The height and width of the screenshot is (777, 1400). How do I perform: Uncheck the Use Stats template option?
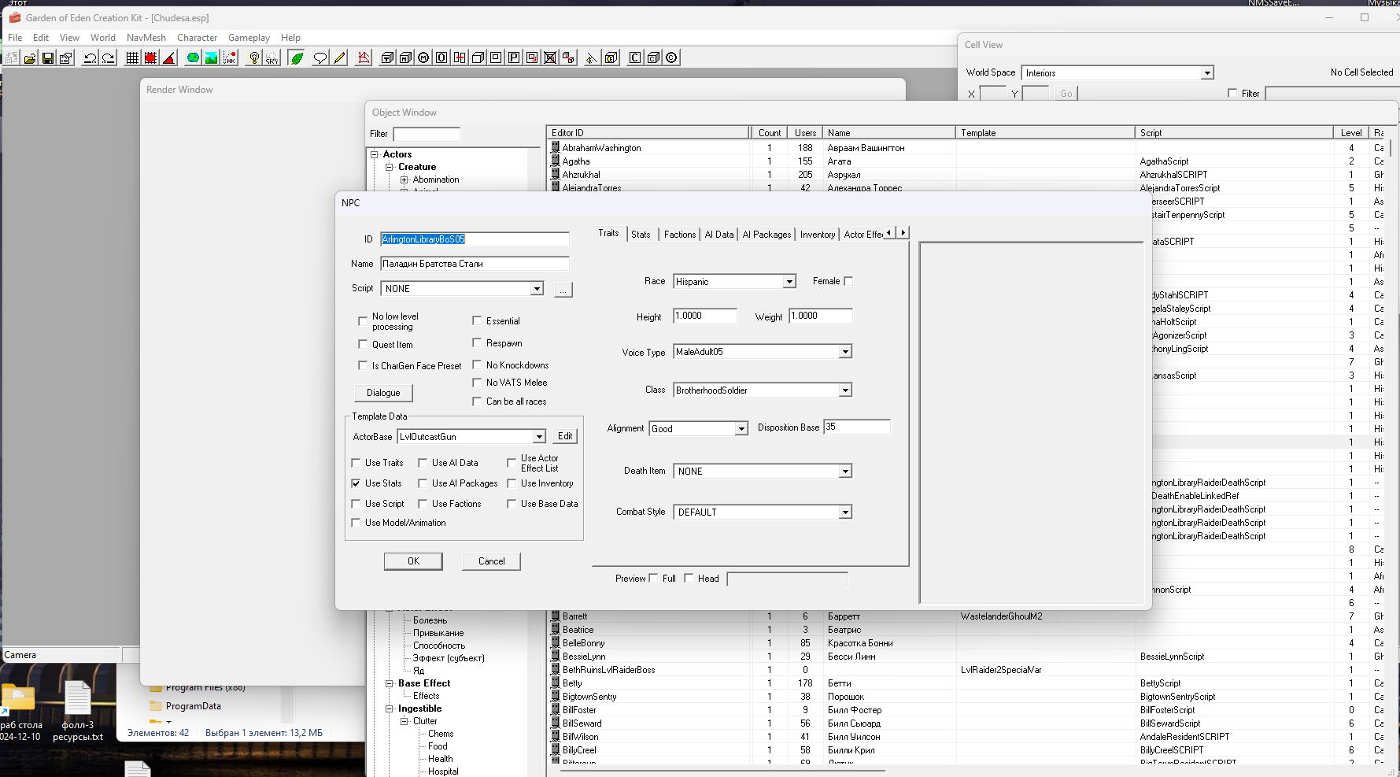click(356, 483)
